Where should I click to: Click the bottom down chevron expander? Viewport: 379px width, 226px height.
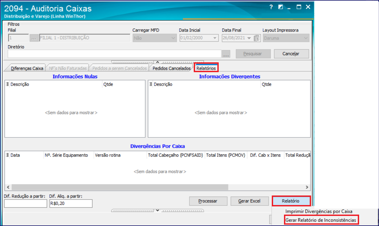tap(157, 211)
